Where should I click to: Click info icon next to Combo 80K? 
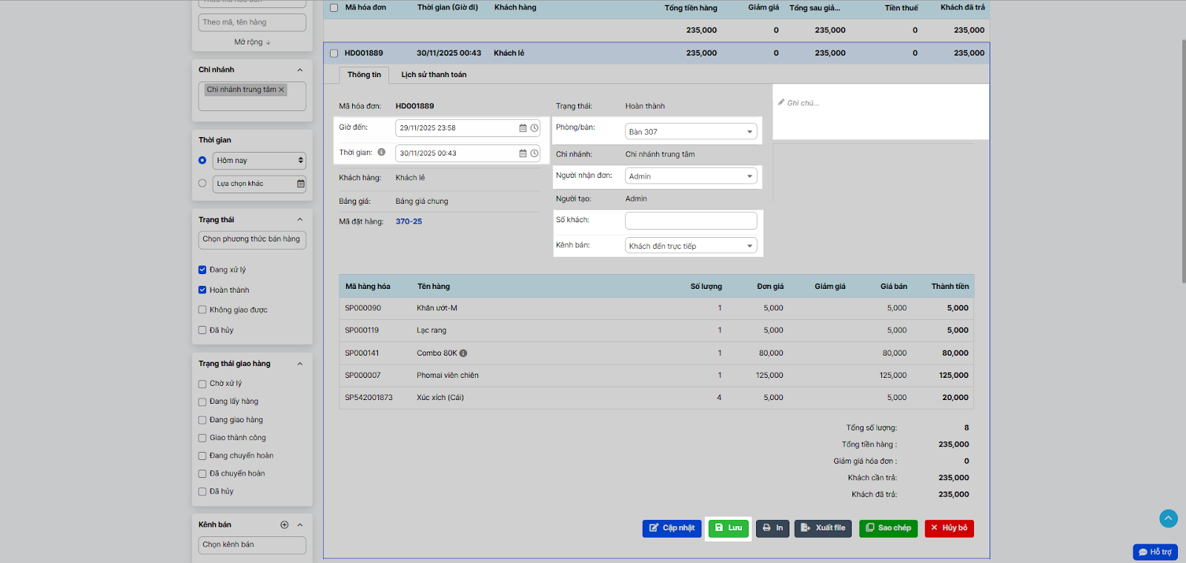tap(463, 353)
